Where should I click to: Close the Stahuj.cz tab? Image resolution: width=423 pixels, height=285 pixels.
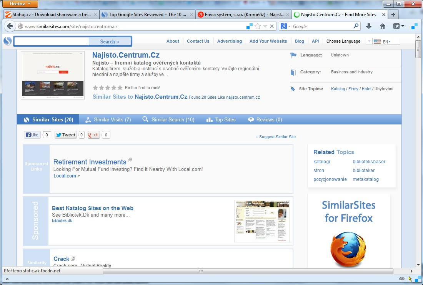[95, 15]
